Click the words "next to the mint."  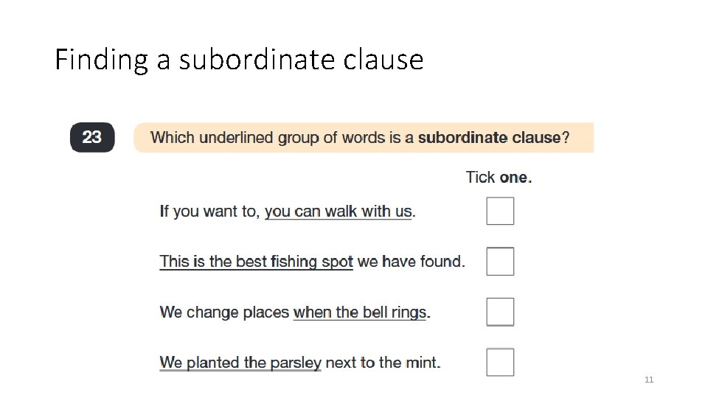pos(383,363)
